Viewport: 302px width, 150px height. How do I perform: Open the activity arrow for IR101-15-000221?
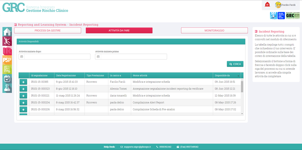point(23,96)
